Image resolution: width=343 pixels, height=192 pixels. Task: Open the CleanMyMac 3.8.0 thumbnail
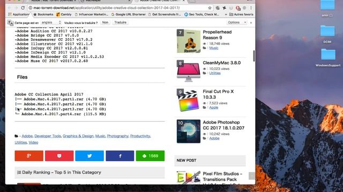188,71
